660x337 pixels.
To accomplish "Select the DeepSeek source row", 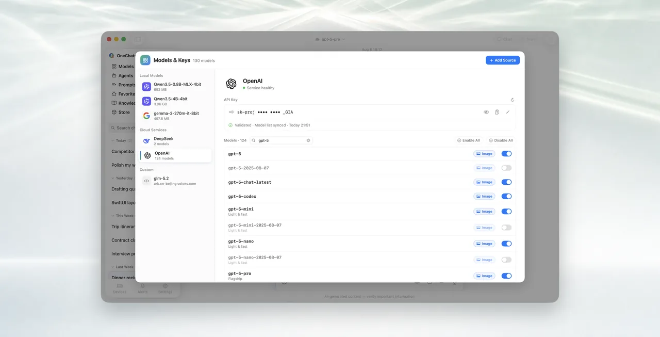I will pyautogui.click(x=175, y=141).
